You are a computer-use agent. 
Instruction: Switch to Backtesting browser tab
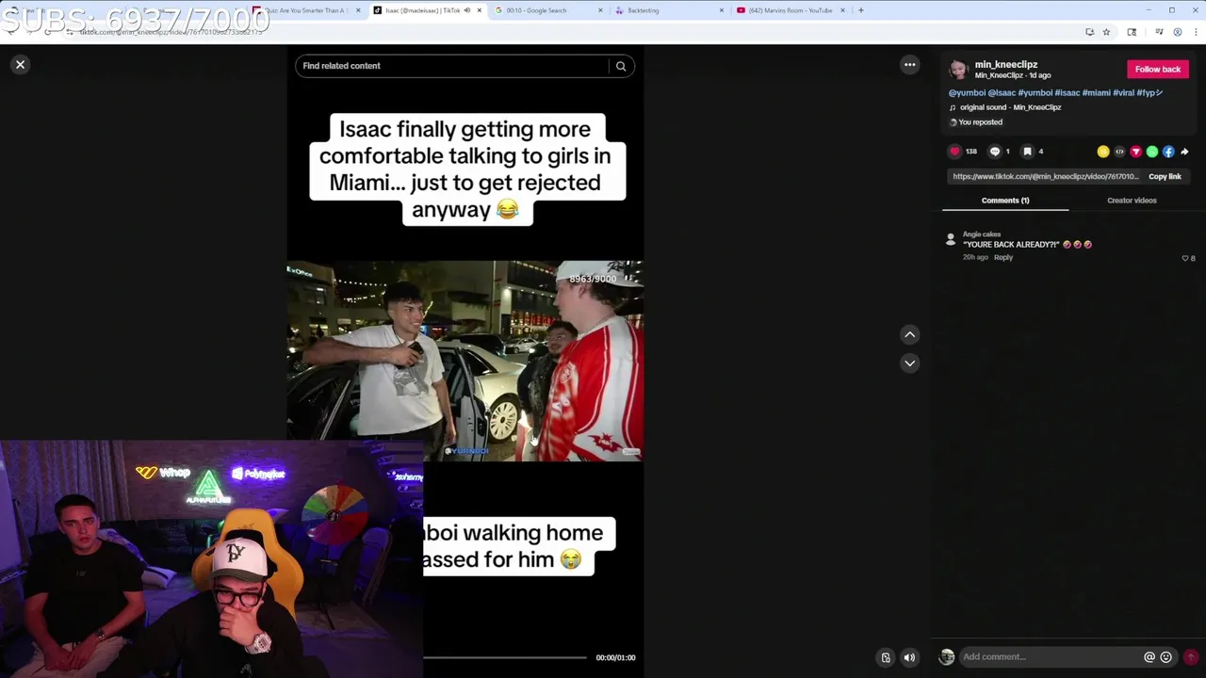[669, 10]
